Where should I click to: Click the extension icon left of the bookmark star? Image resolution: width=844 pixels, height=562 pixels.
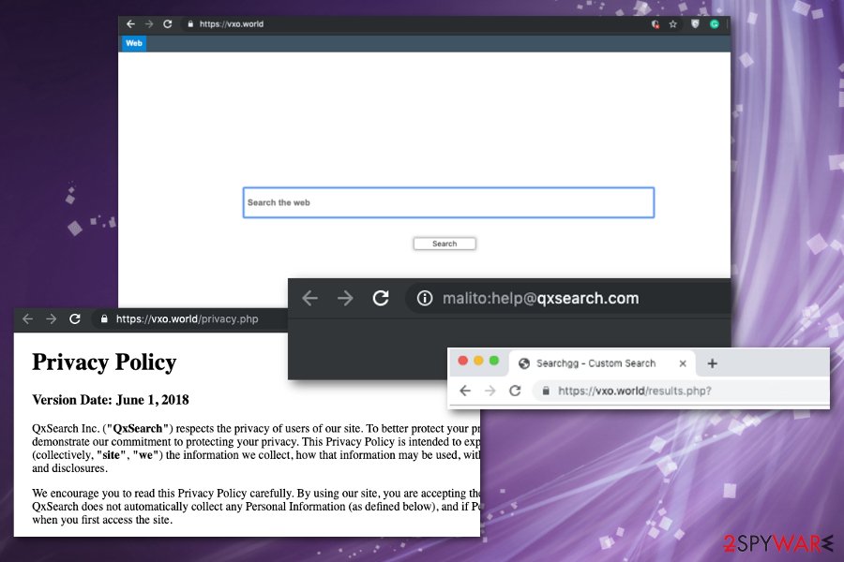click(656, 24)
